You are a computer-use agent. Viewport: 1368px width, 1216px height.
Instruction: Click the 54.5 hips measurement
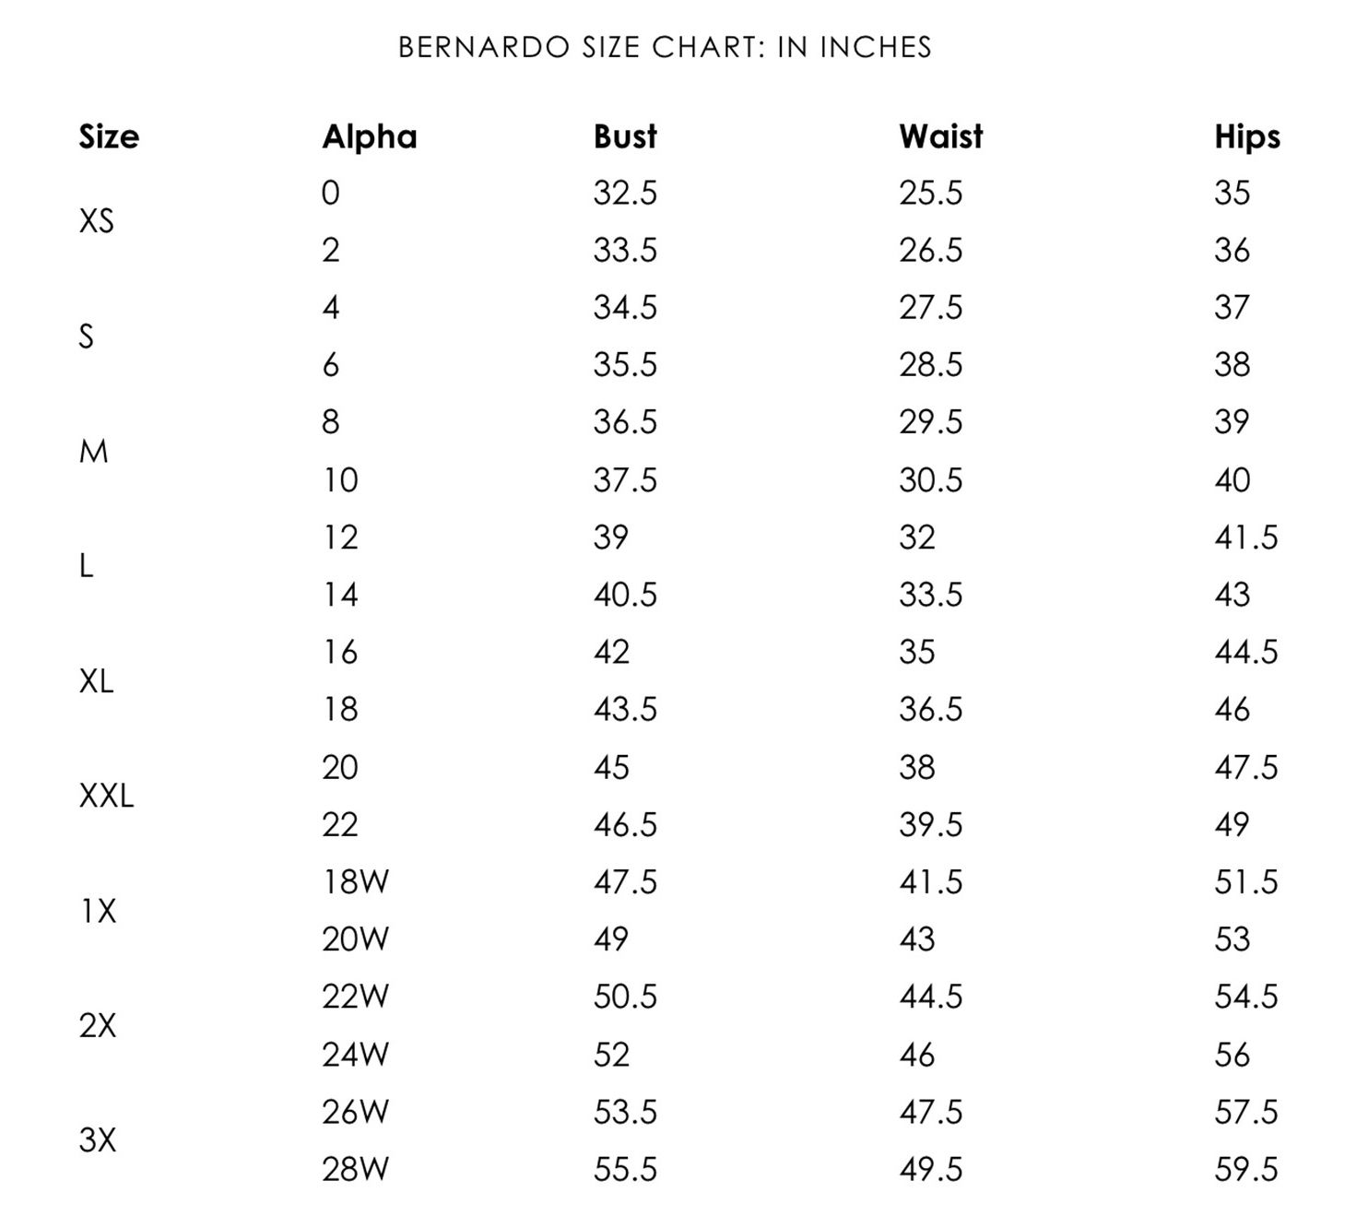(1245, 997)
